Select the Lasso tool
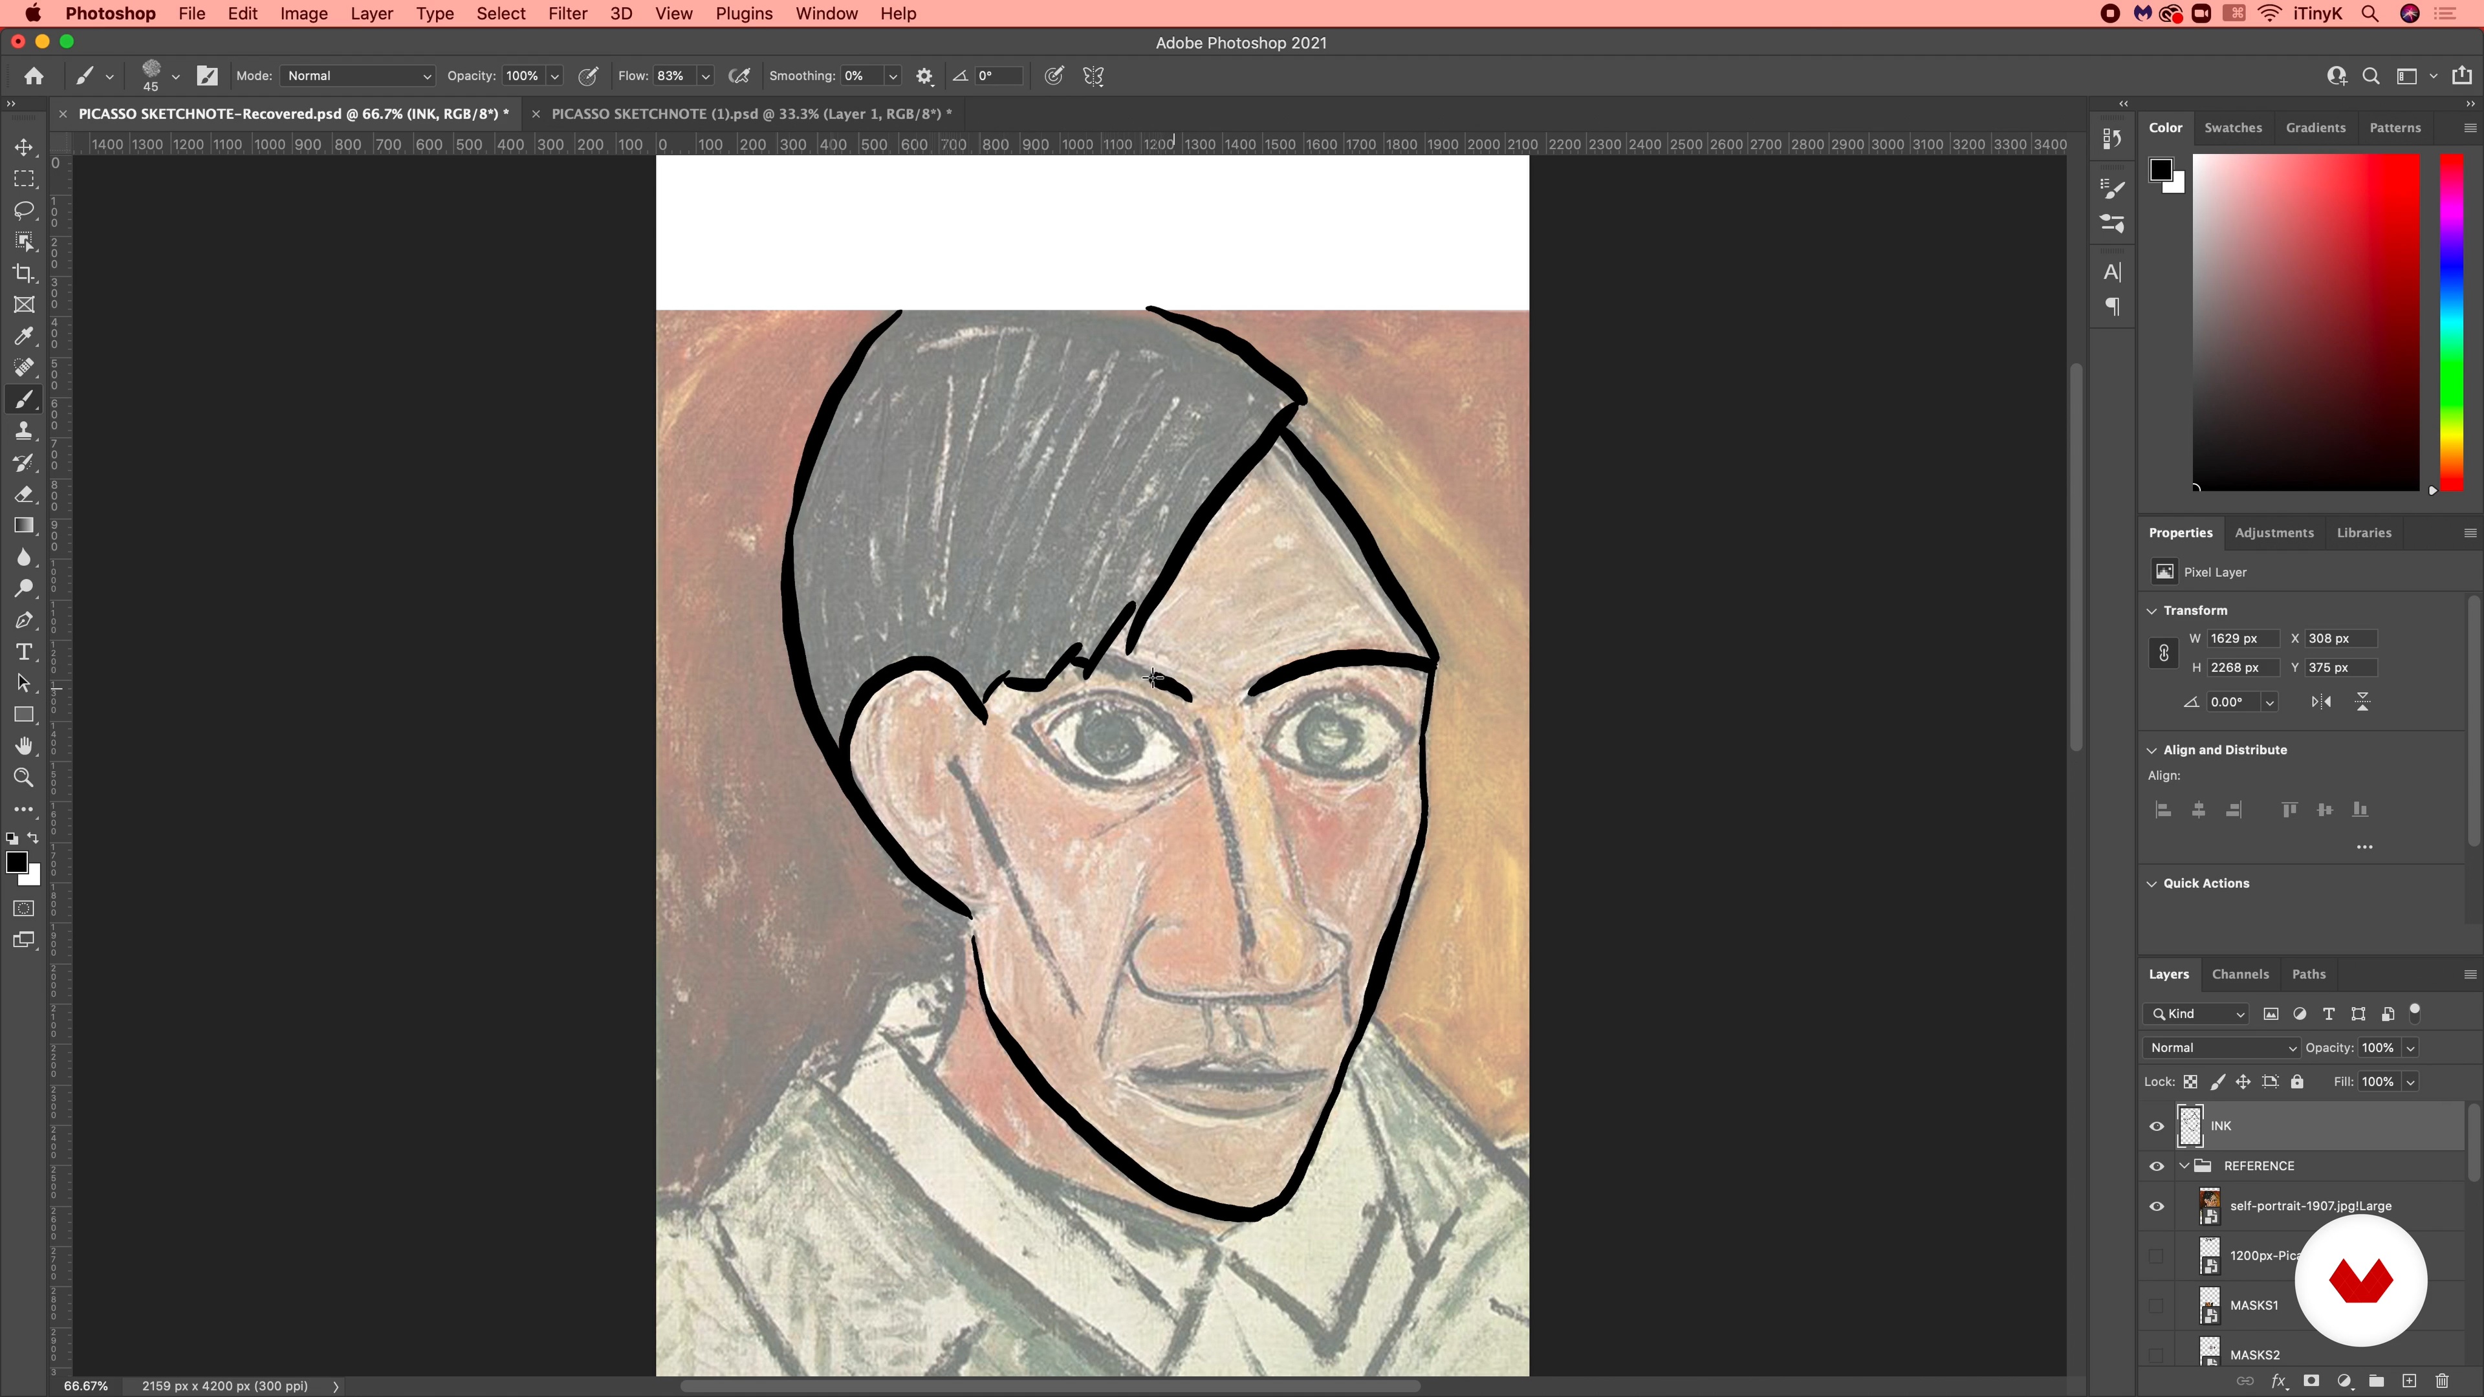This screenshot has height=1397, width=2484. (x=24, y=210)
